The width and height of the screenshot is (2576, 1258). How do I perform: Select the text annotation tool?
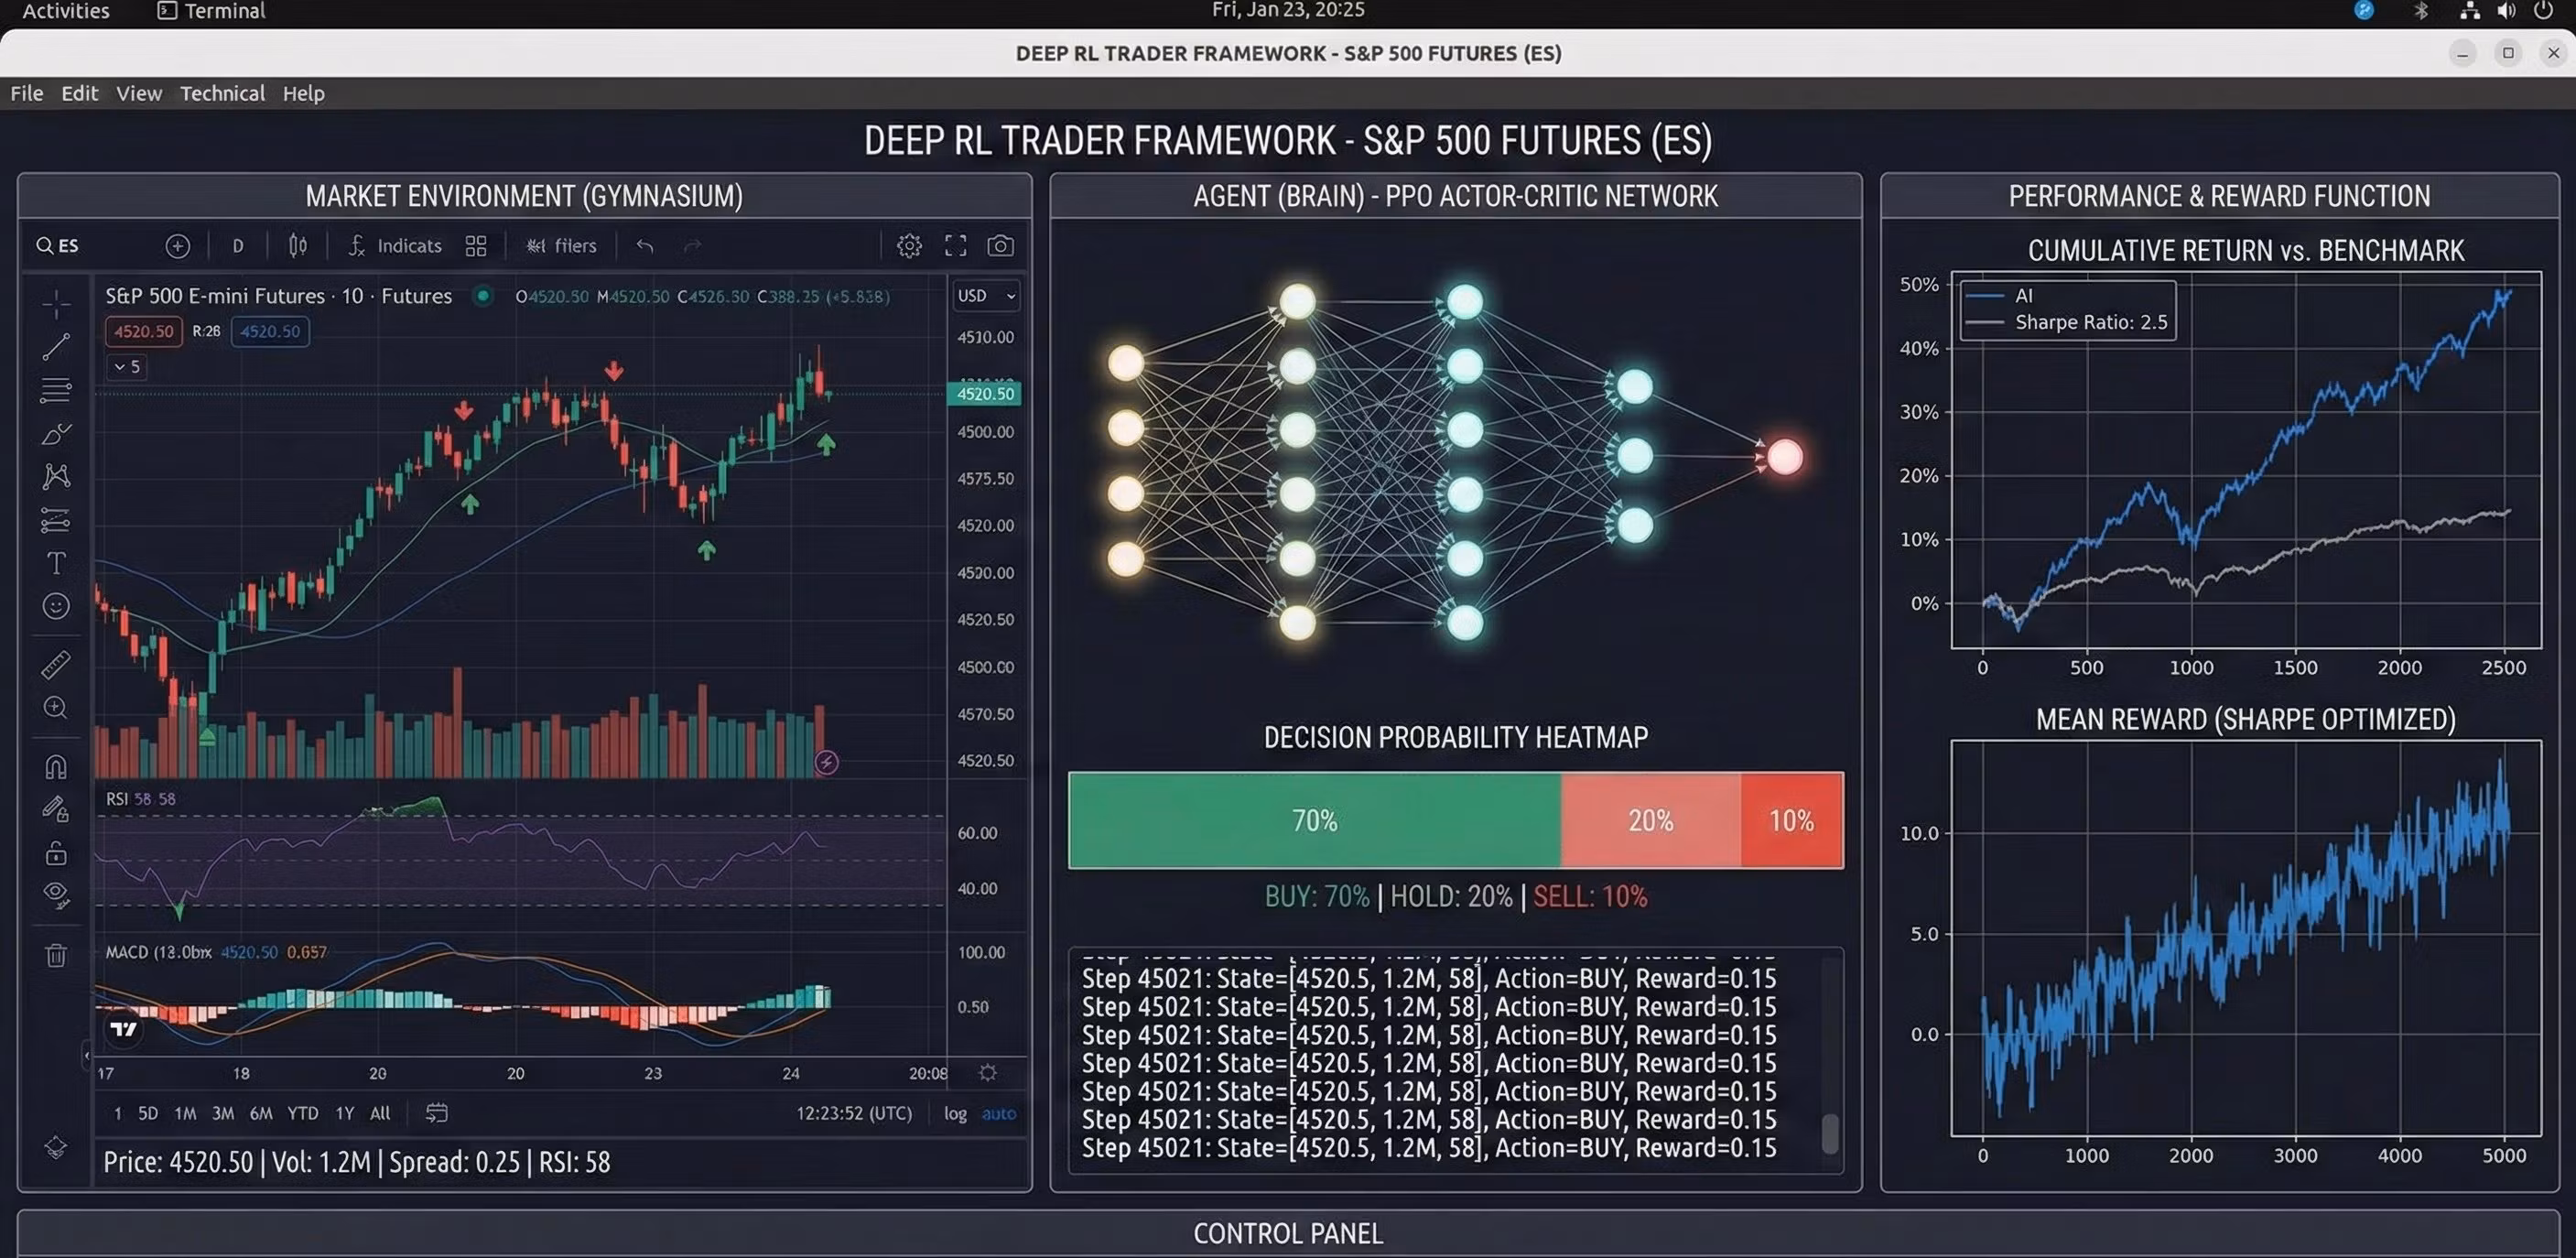pyautogui.click(x=56, y=563)
